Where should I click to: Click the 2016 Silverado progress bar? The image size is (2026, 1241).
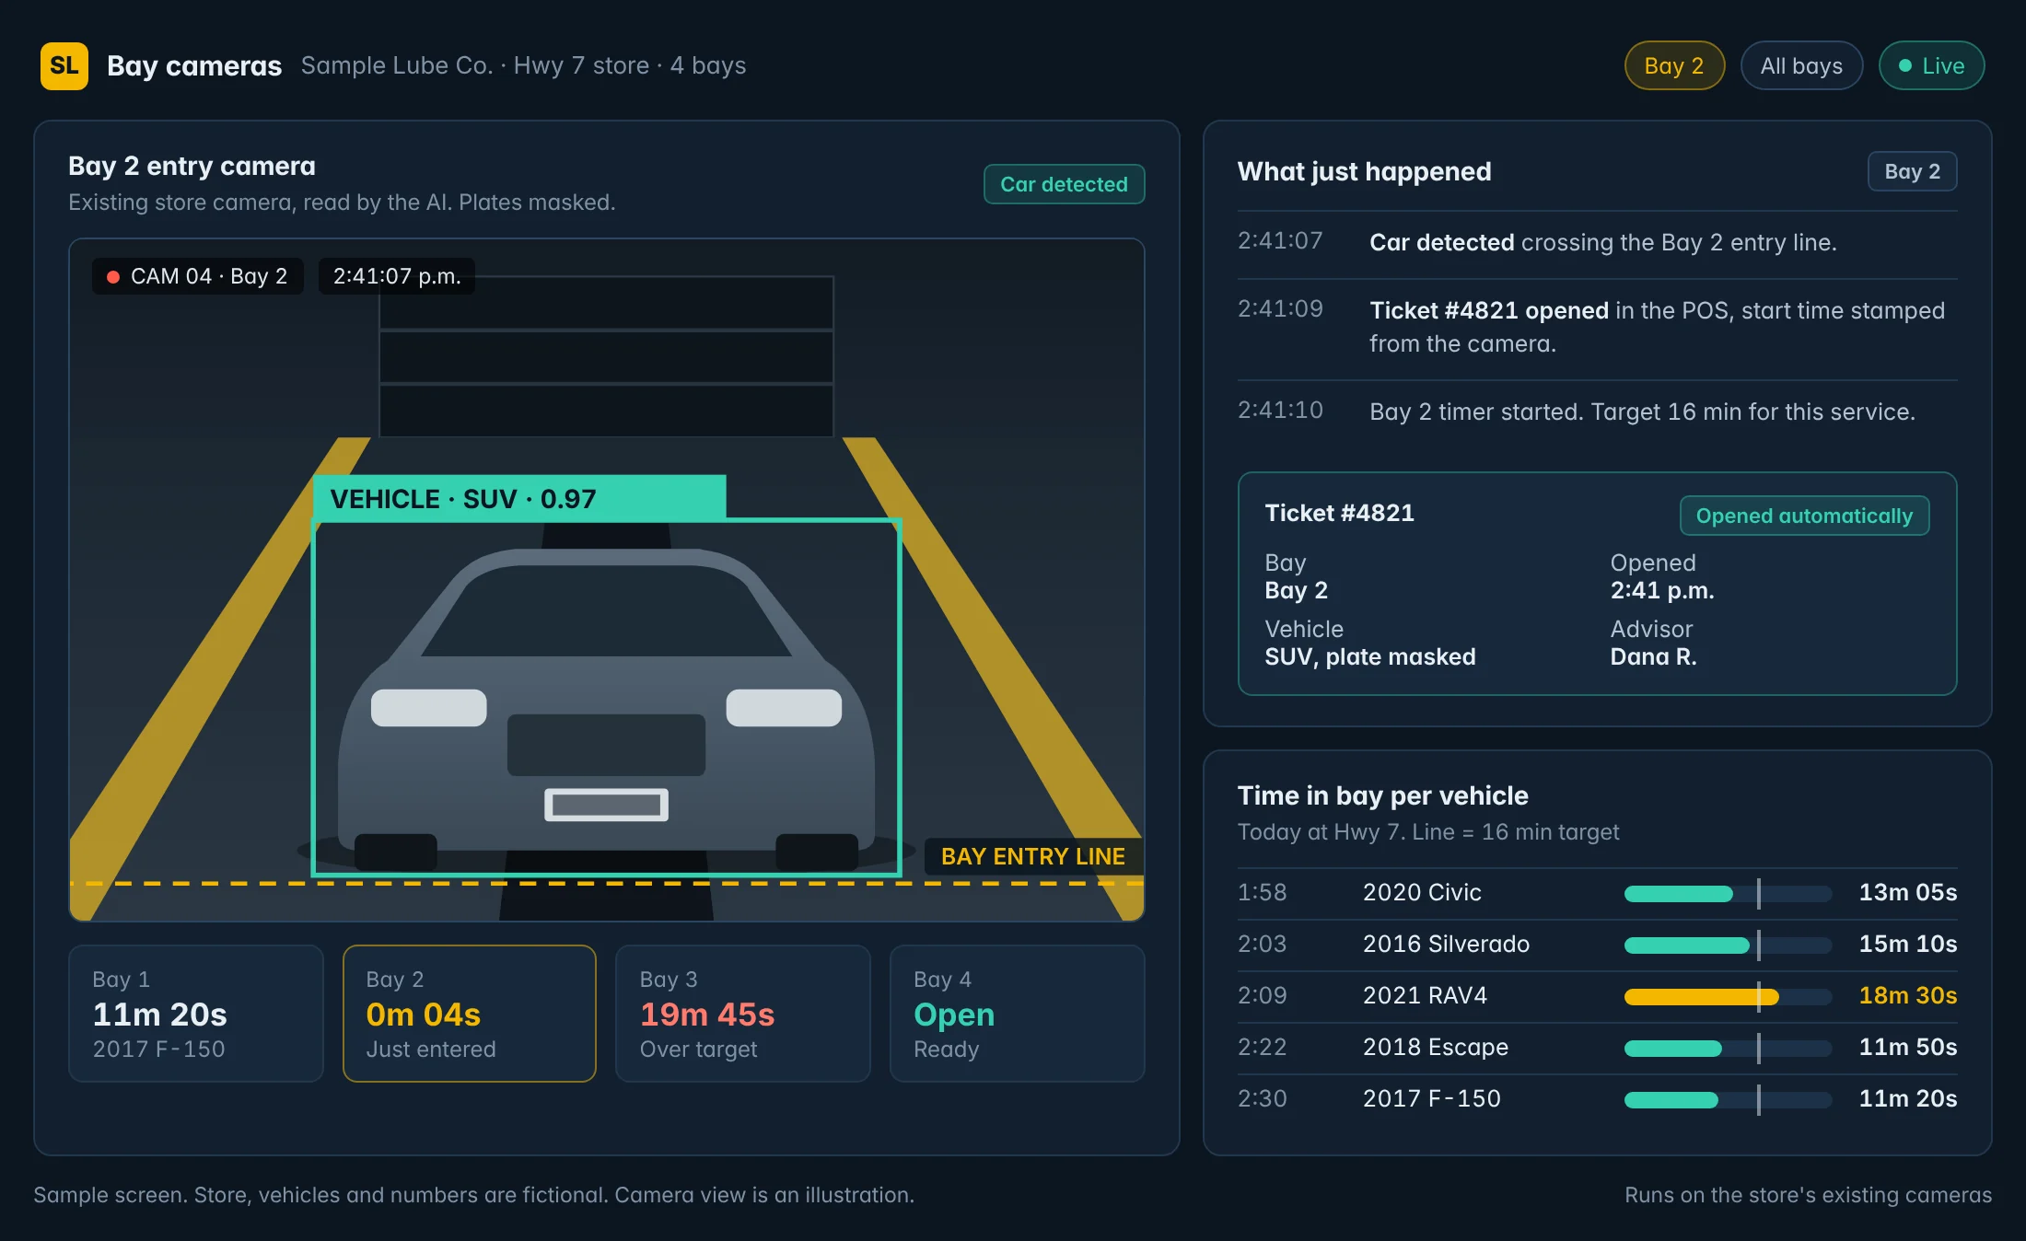tap(1728, 945)
